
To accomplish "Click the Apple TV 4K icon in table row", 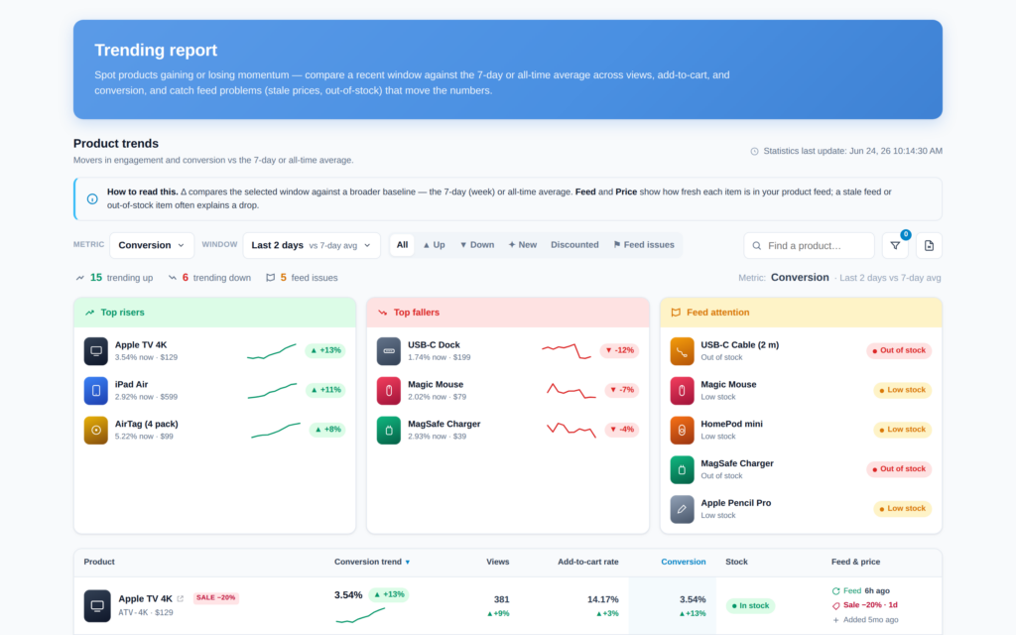I will pyautogui.click(x=97, y=606).
